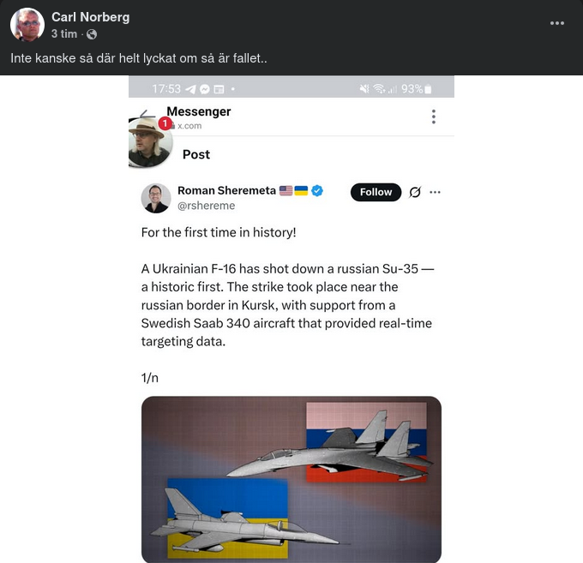Click the Telegram icon in status bar
This screenshot has width=583, height=563.
pyautogui.click(x=190, y=89)
